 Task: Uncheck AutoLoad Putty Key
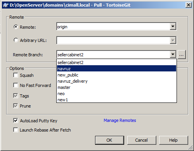(16, 121)
